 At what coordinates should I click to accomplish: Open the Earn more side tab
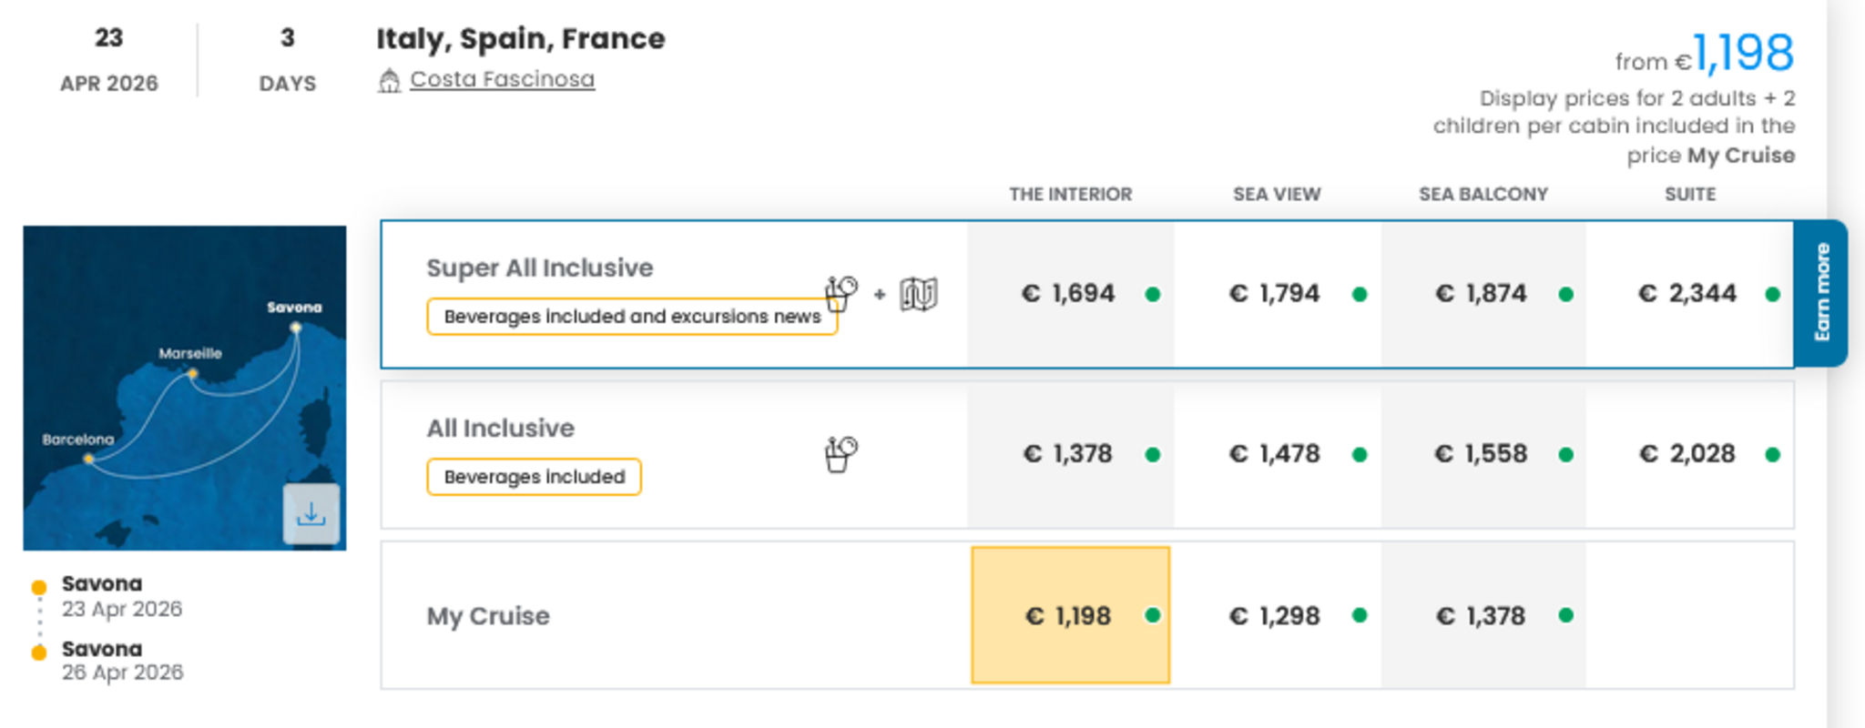1821,293
